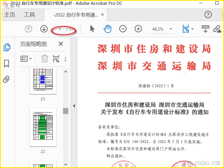Click thumbnail scrollbar down arrow
Screen dimensions: 224x168
tap(66, 164)
